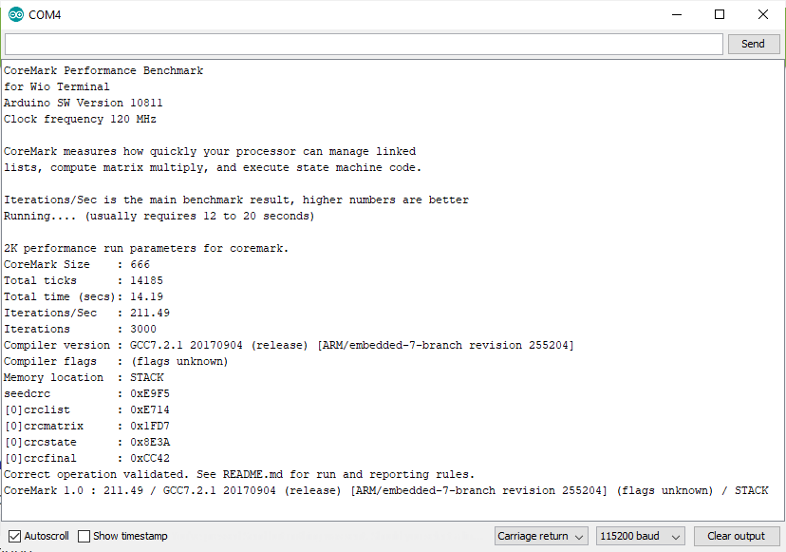Click the Arduino logo in the title bar

coord(15,15)
